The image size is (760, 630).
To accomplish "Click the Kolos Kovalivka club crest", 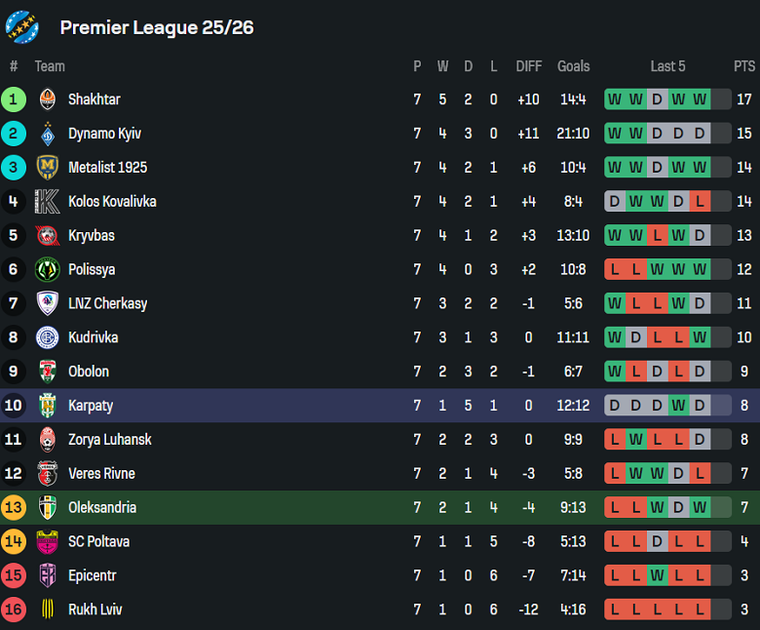I will point(48,202).
